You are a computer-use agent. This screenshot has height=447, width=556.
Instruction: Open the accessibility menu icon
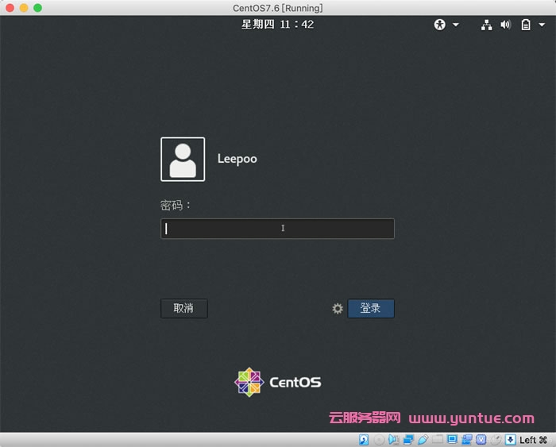pyautogui.click(x=440, y=25)
